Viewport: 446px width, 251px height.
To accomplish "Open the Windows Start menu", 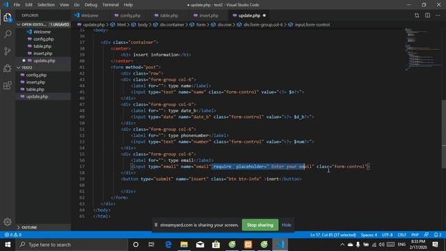I will click(8, 245).
